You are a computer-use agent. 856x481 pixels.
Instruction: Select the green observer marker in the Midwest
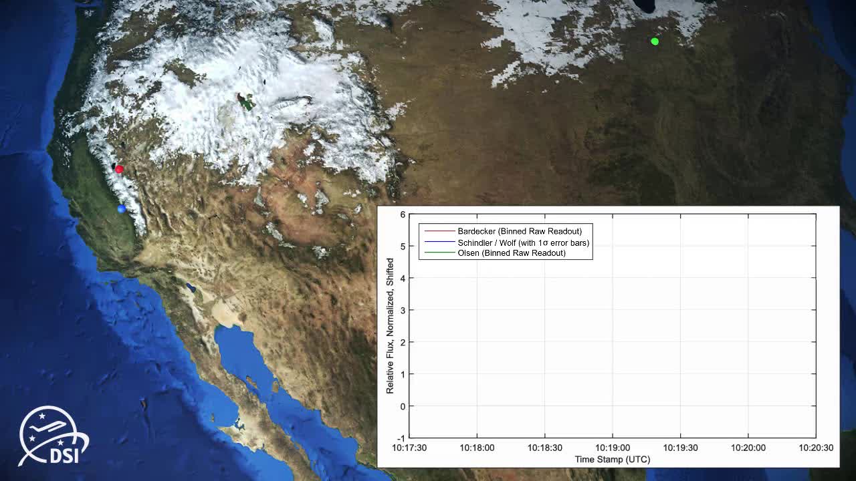click(x=655, y=41)
